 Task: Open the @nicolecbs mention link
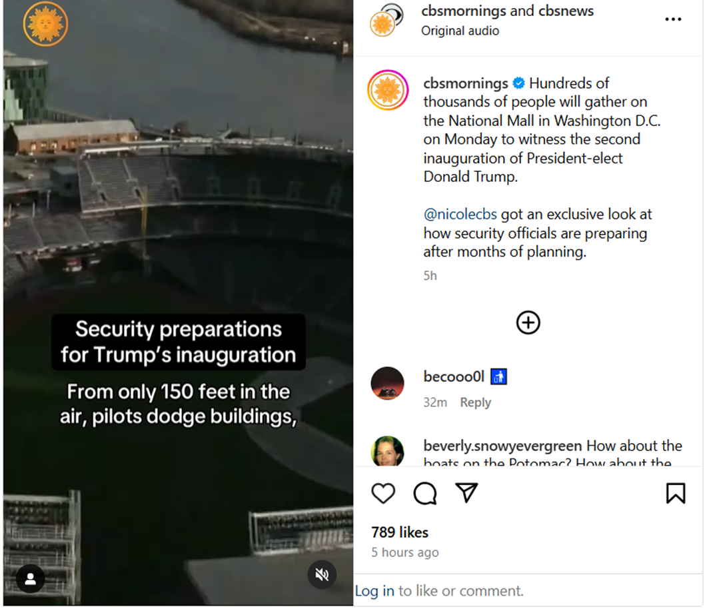pyautogui.click(x=460, y=214)
